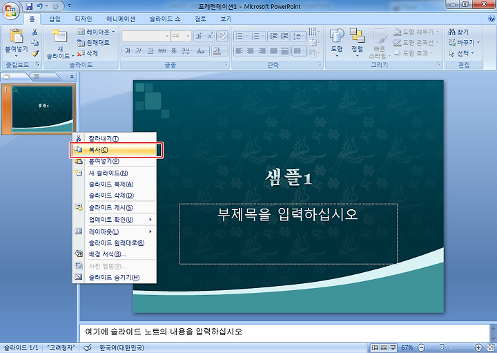Click Reset (원래대로) slide button

pyautogui.click(x=93, y=43)
